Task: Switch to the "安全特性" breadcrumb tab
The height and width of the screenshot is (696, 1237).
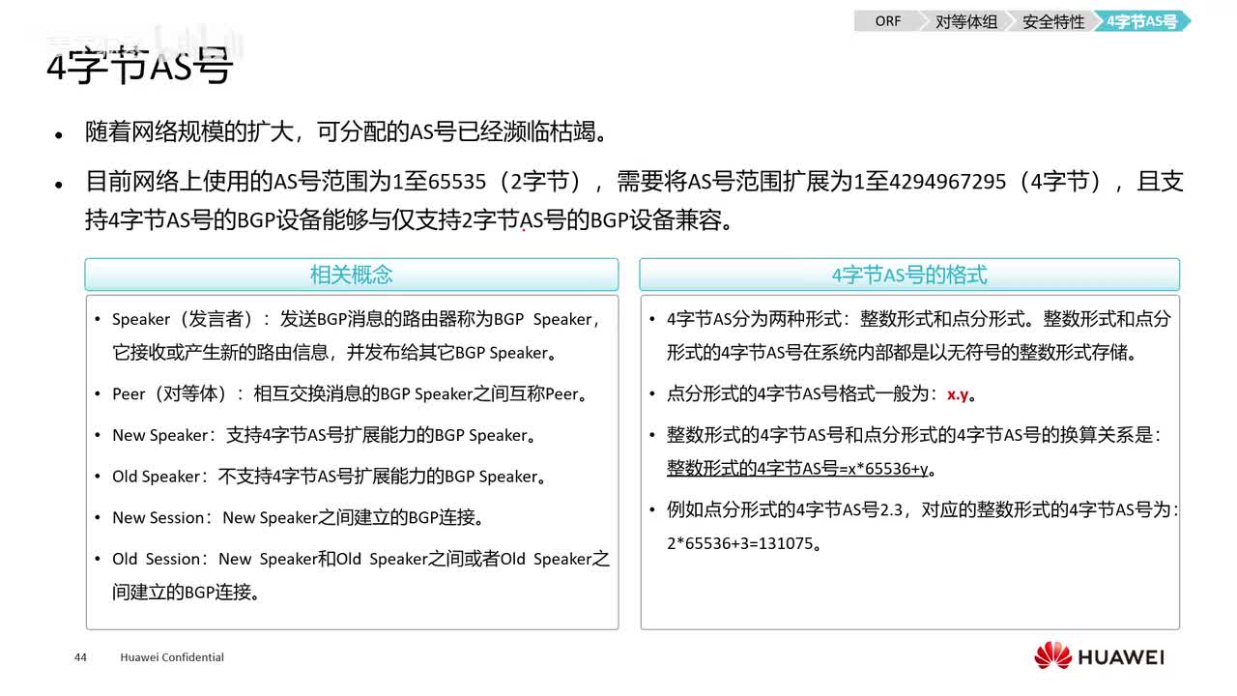Action: [x=1053, y=21]
